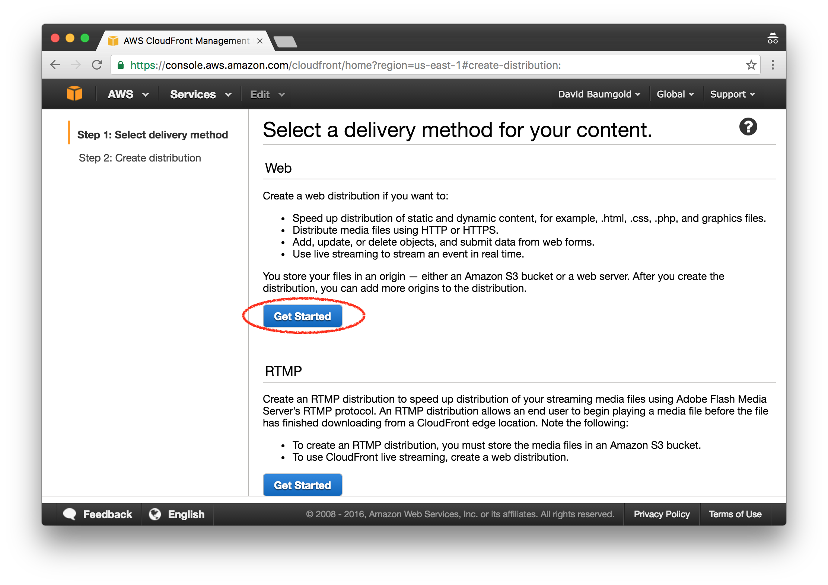Click the tab's CloudFront favicon
This screenshot has height=585, width=828.
tap(113, 41)
